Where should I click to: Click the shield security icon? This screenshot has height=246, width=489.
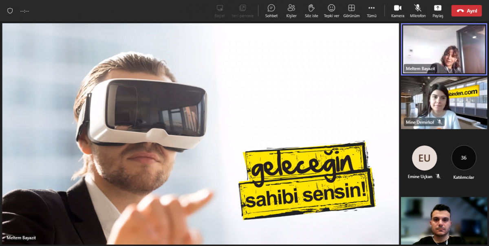click(x=10, y=11)
